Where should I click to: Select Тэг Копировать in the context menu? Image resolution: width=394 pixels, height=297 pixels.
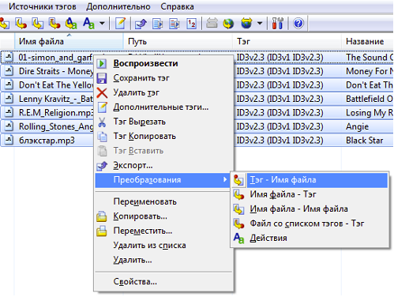click(x=163, y=136)
